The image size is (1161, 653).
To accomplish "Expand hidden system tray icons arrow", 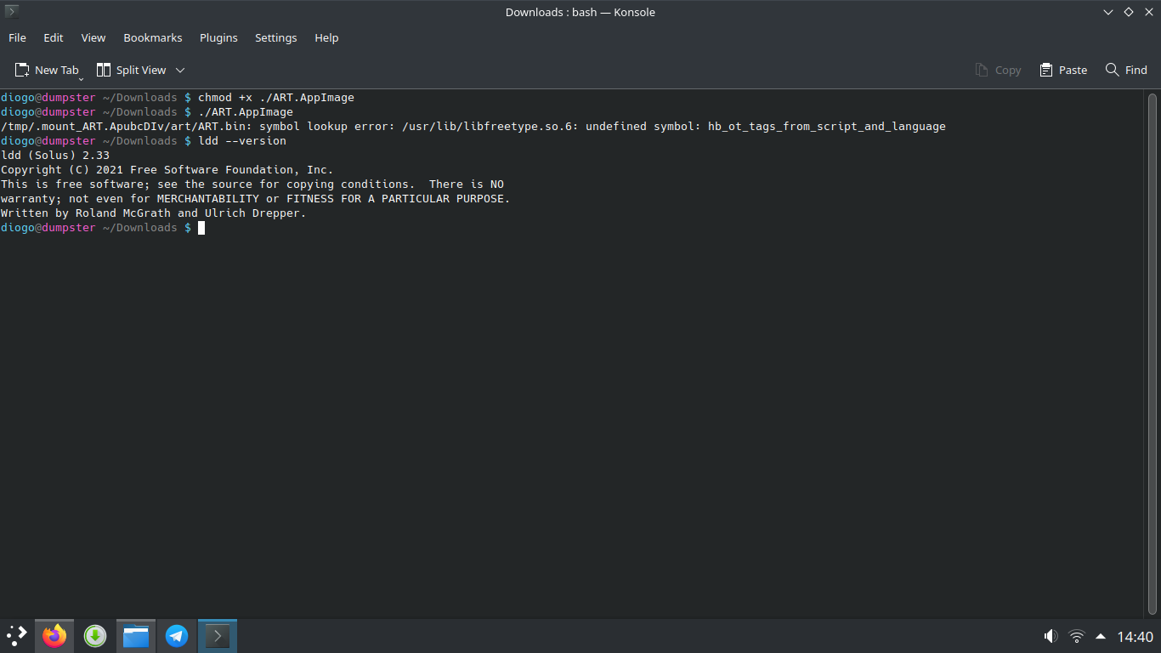I will [1101, 636].
